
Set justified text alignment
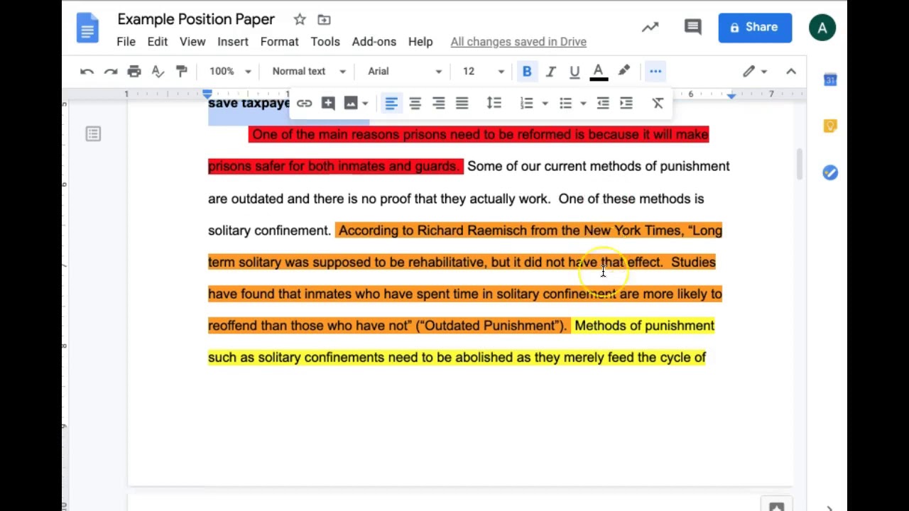coord(462,104)
